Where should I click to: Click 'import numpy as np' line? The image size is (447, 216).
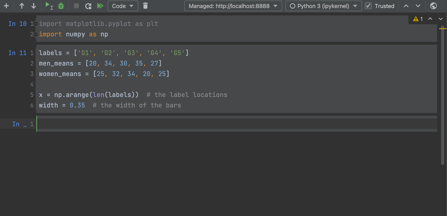pyautogui.click(x=73, y=34)
